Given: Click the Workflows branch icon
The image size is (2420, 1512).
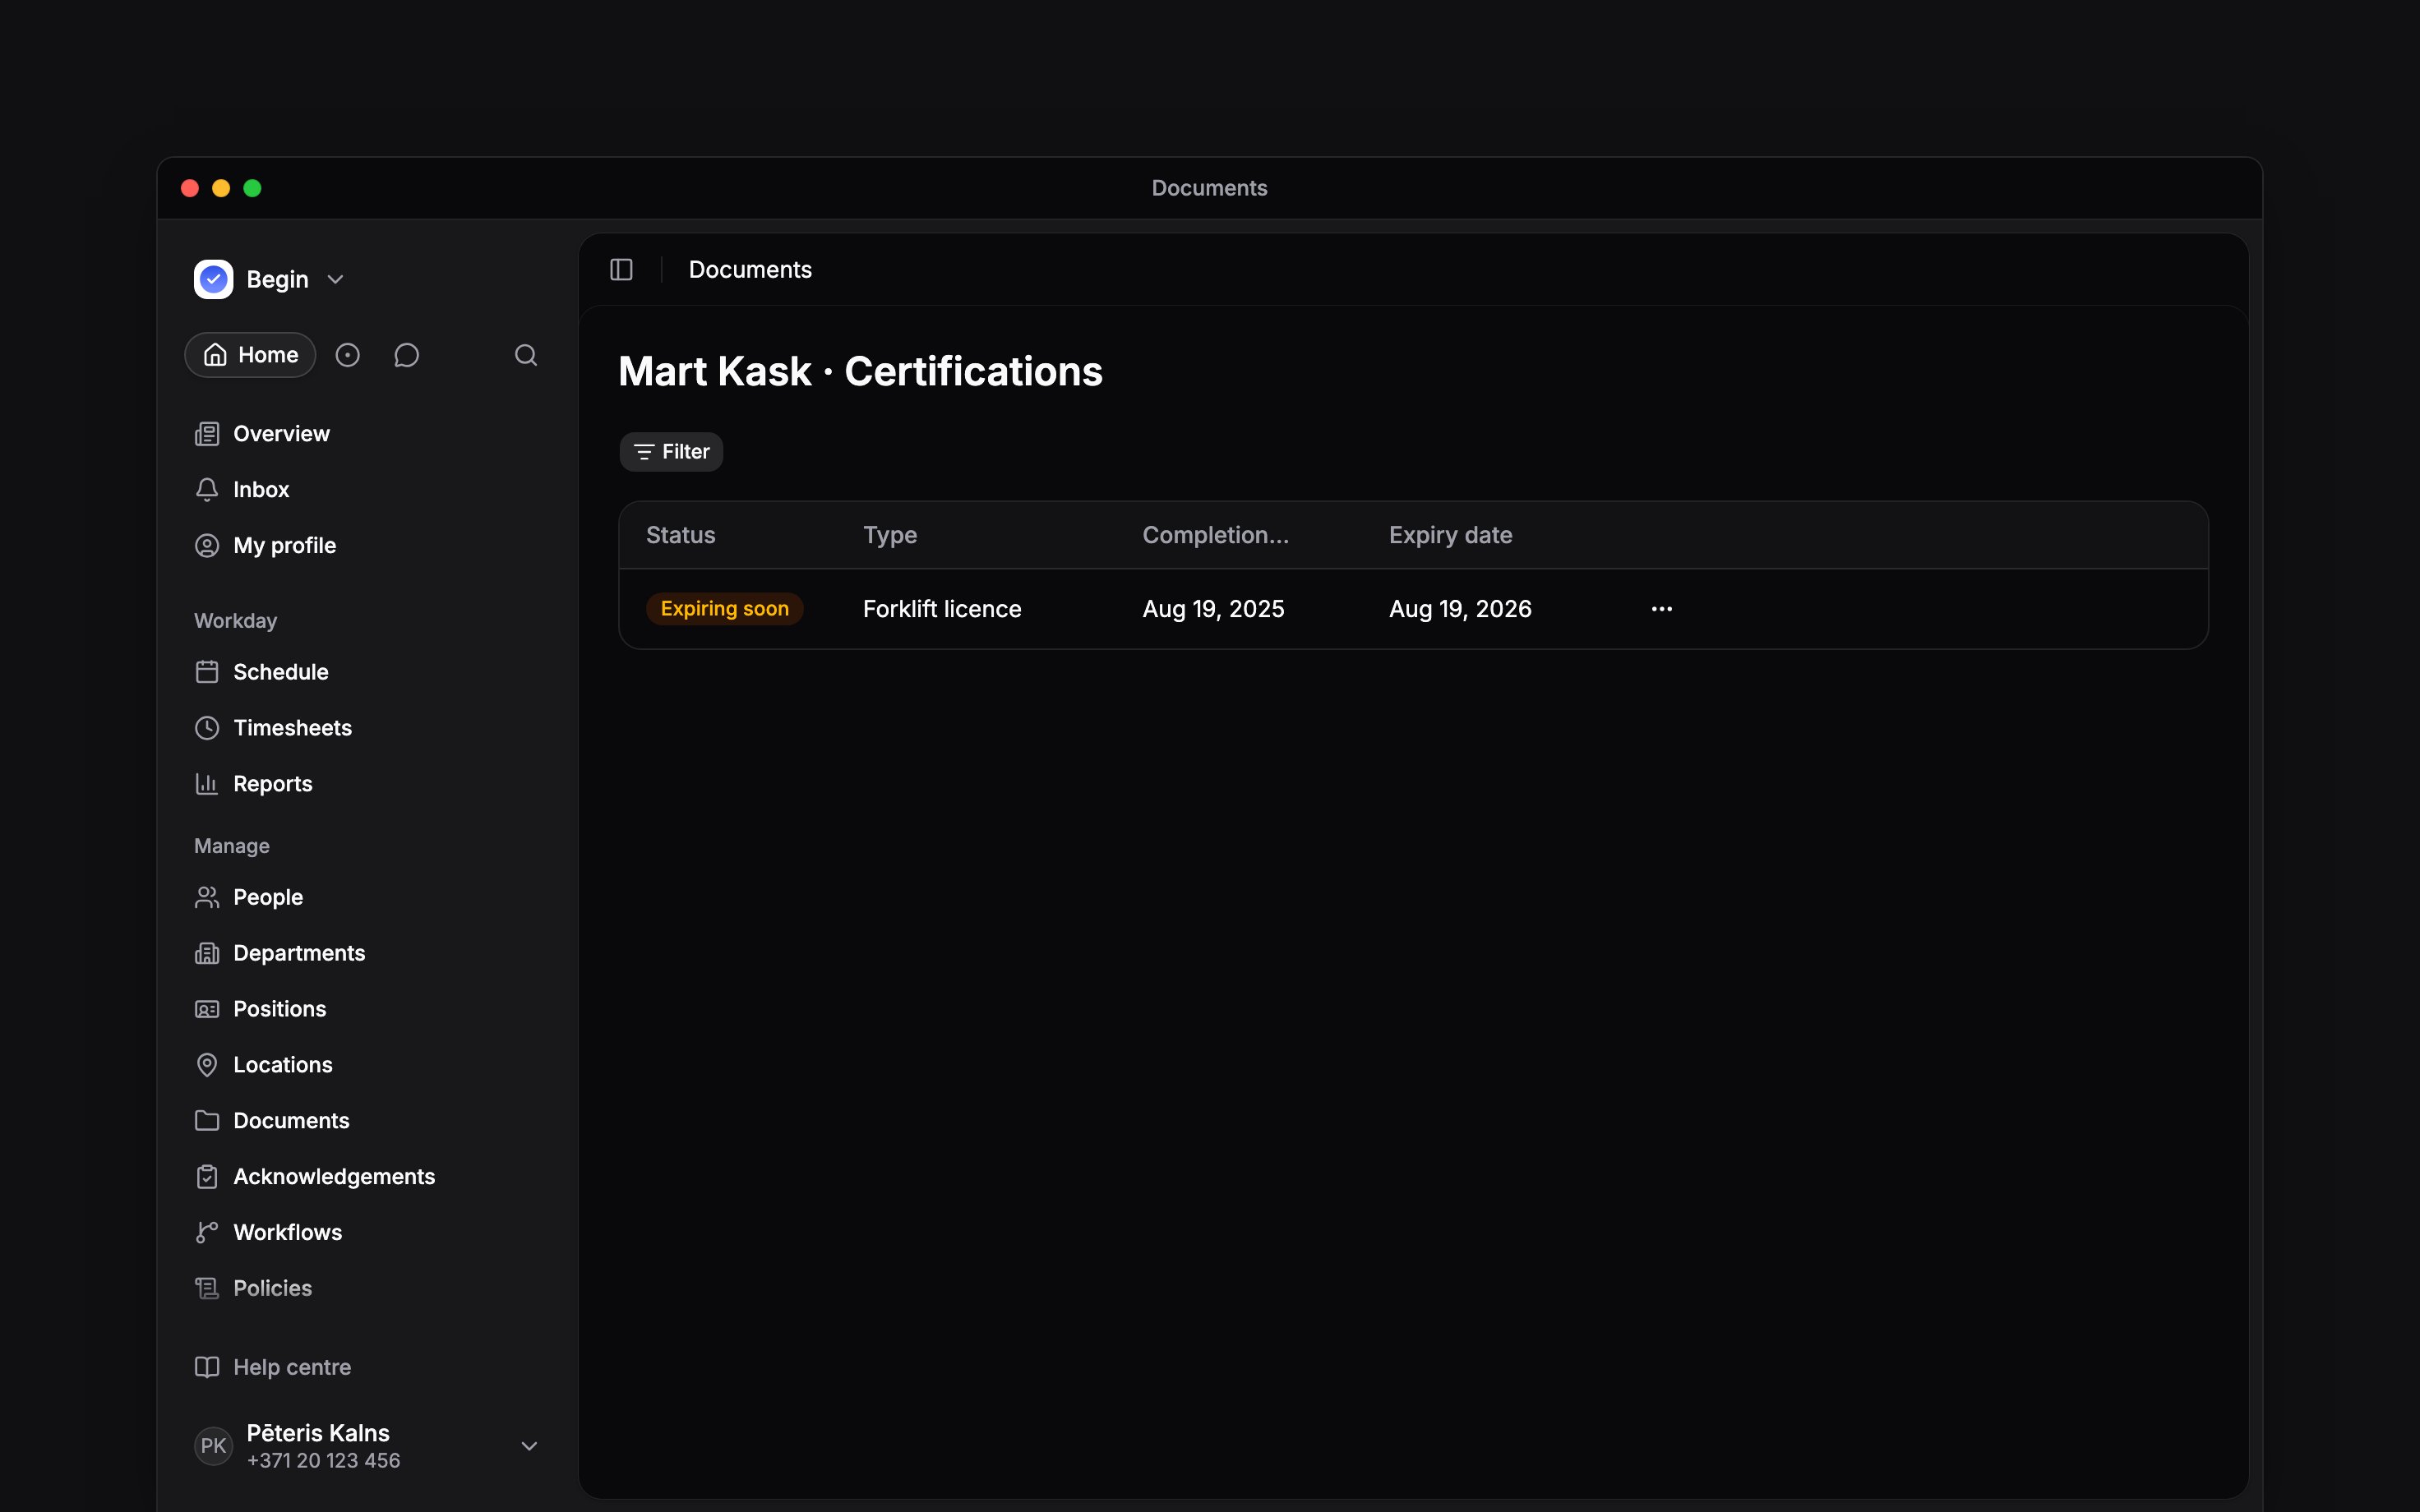Looking at the screenshot, I should 207,1233.
